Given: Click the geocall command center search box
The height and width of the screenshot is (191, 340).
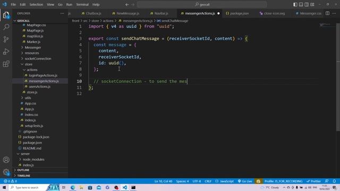Looking at the screenshot, I should click(x=202, y=5).
